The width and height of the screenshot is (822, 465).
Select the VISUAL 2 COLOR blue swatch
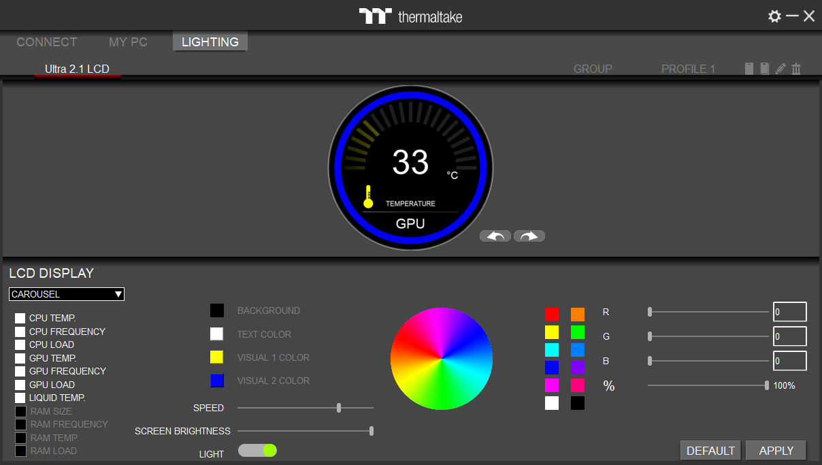[217, 381]
